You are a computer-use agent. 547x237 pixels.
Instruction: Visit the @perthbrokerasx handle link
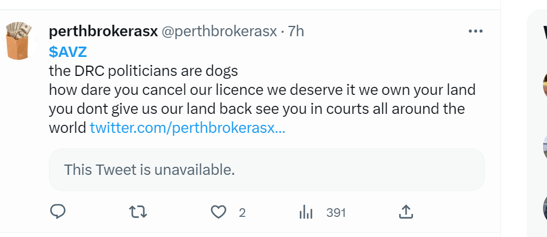pyautogui.click(x=220, y=32)
